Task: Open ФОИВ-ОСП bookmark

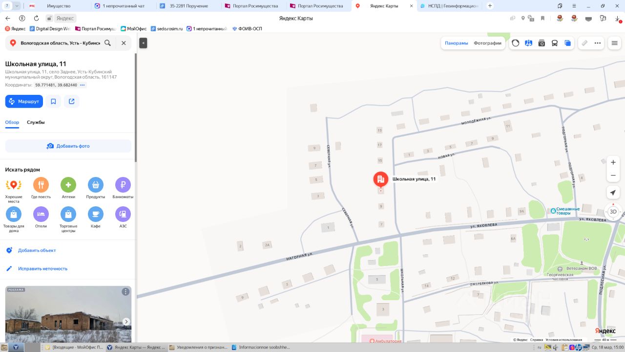Action: [x=247, y=29]
